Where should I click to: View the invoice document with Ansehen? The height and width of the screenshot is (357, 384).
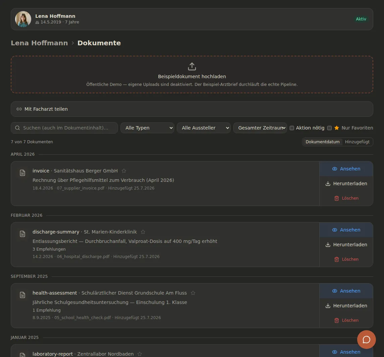click(x=346, y=169)
